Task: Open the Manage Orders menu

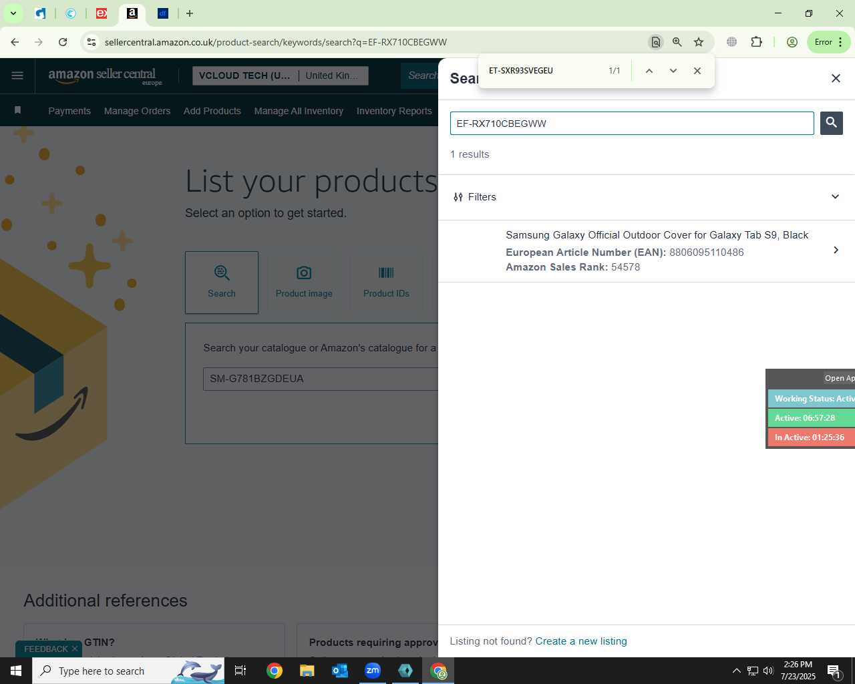Action: click(137, 111)
